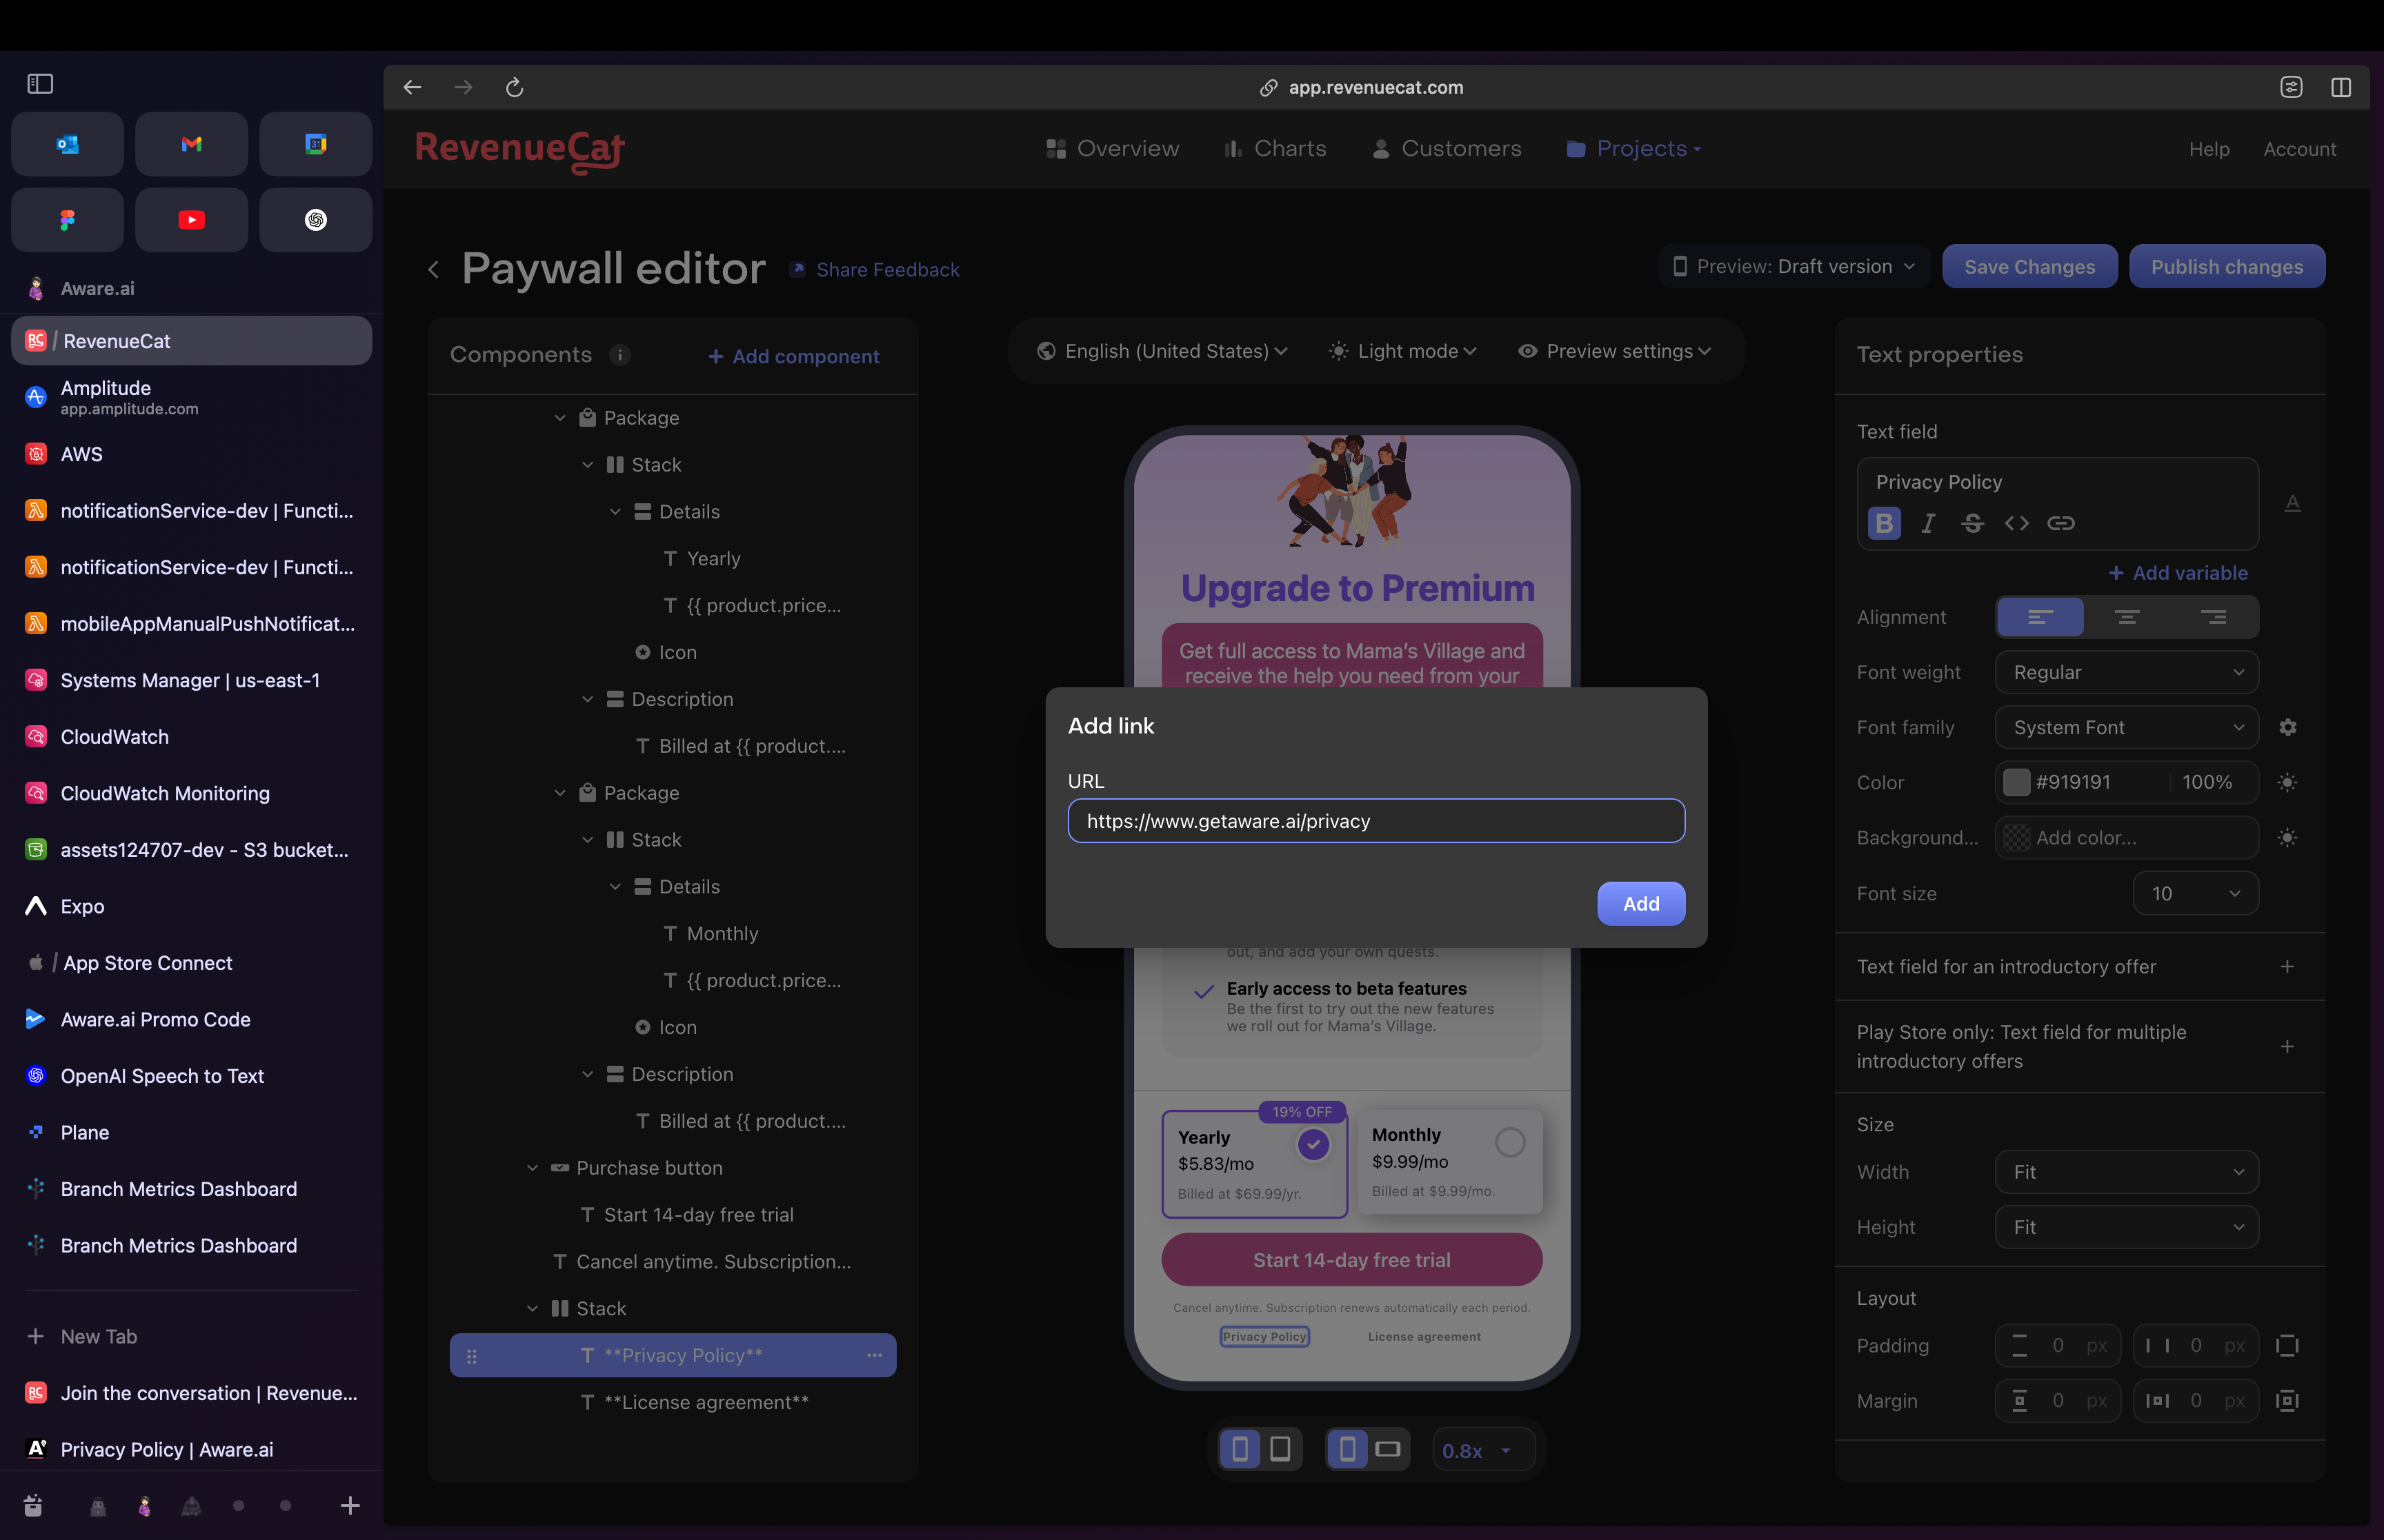This screenshot has height=1540, width=2384.
Task: Select right text alignment
Action: point(2213,617)
